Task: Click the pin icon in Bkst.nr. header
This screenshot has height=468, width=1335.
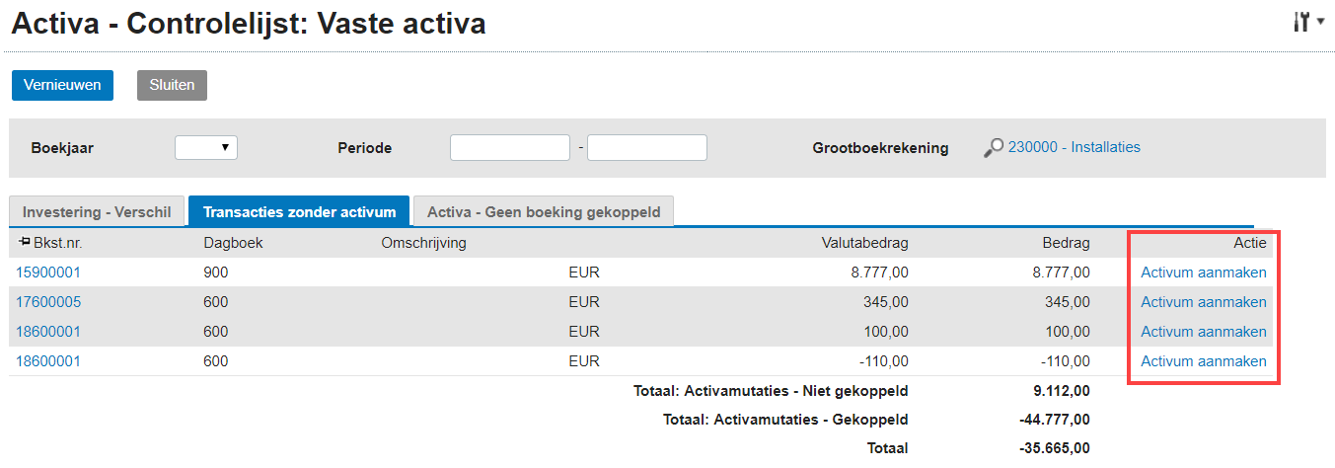Action: point(25,241)
